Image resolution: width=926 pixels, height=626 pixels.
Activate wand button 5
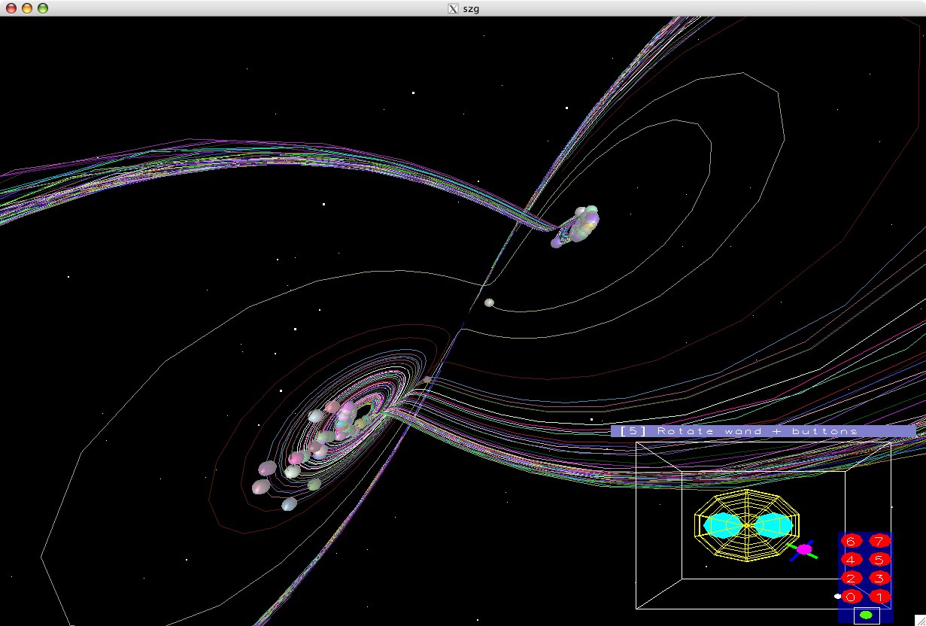(x=879, y=559)
